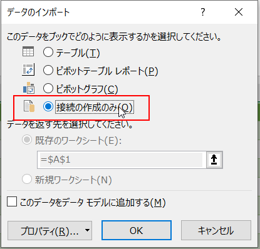Confirm with the OK button
The width and height of the screenshot is (260, 249).
pyautogui.click(x=137, y=230)
